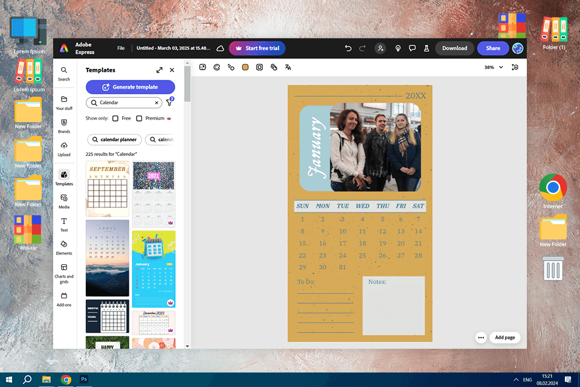
Task: Open the Add-ons panel
Action: click(x=64, y=299)
